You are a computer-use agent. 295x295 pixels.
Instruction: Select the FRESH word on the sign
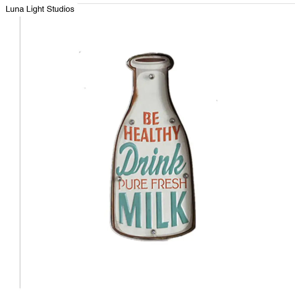[169, 183]
